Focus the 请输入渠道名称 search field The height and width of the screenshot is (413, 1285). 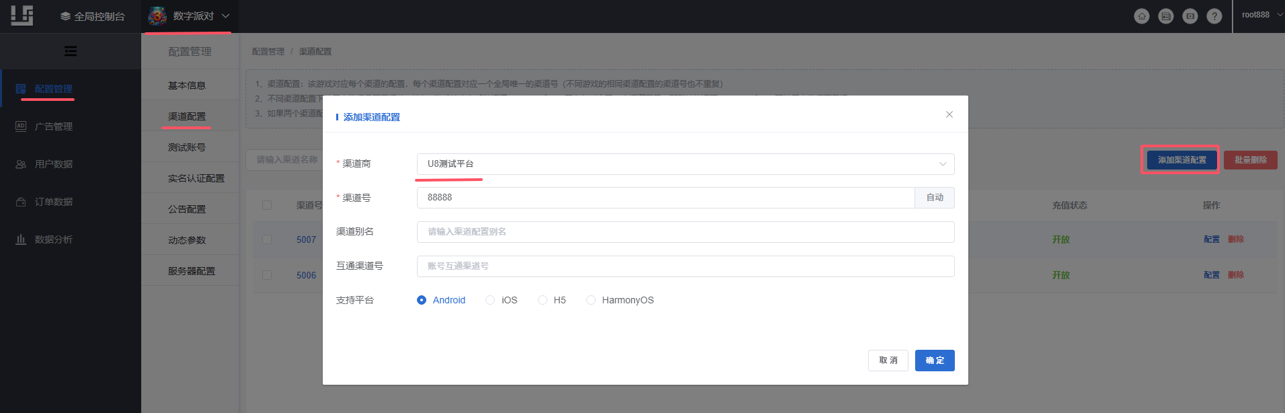pos(284,160)
